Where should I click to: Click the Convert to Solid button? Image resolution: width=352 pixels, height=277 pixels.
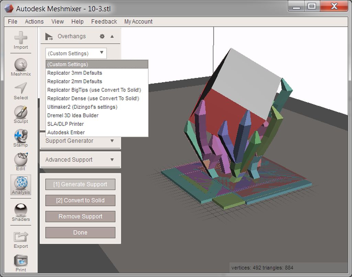(x=80, y=200)
